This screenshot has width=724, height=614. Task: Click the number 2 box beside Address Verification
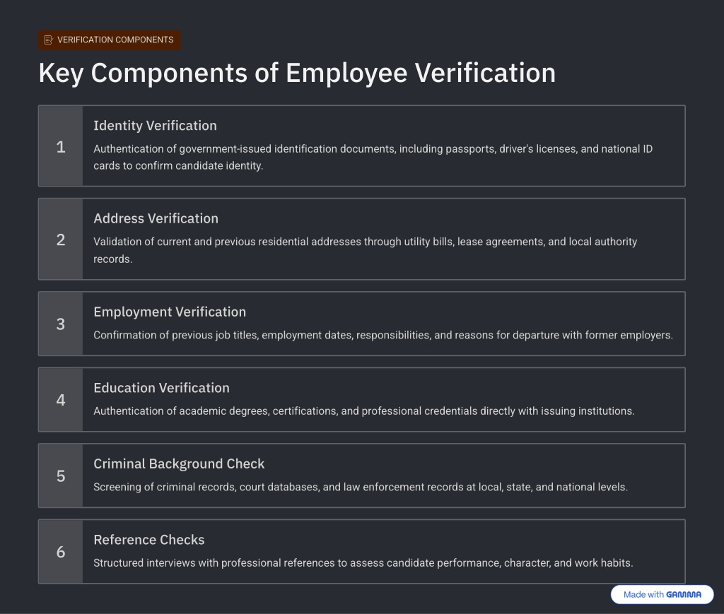pos(61,240)
